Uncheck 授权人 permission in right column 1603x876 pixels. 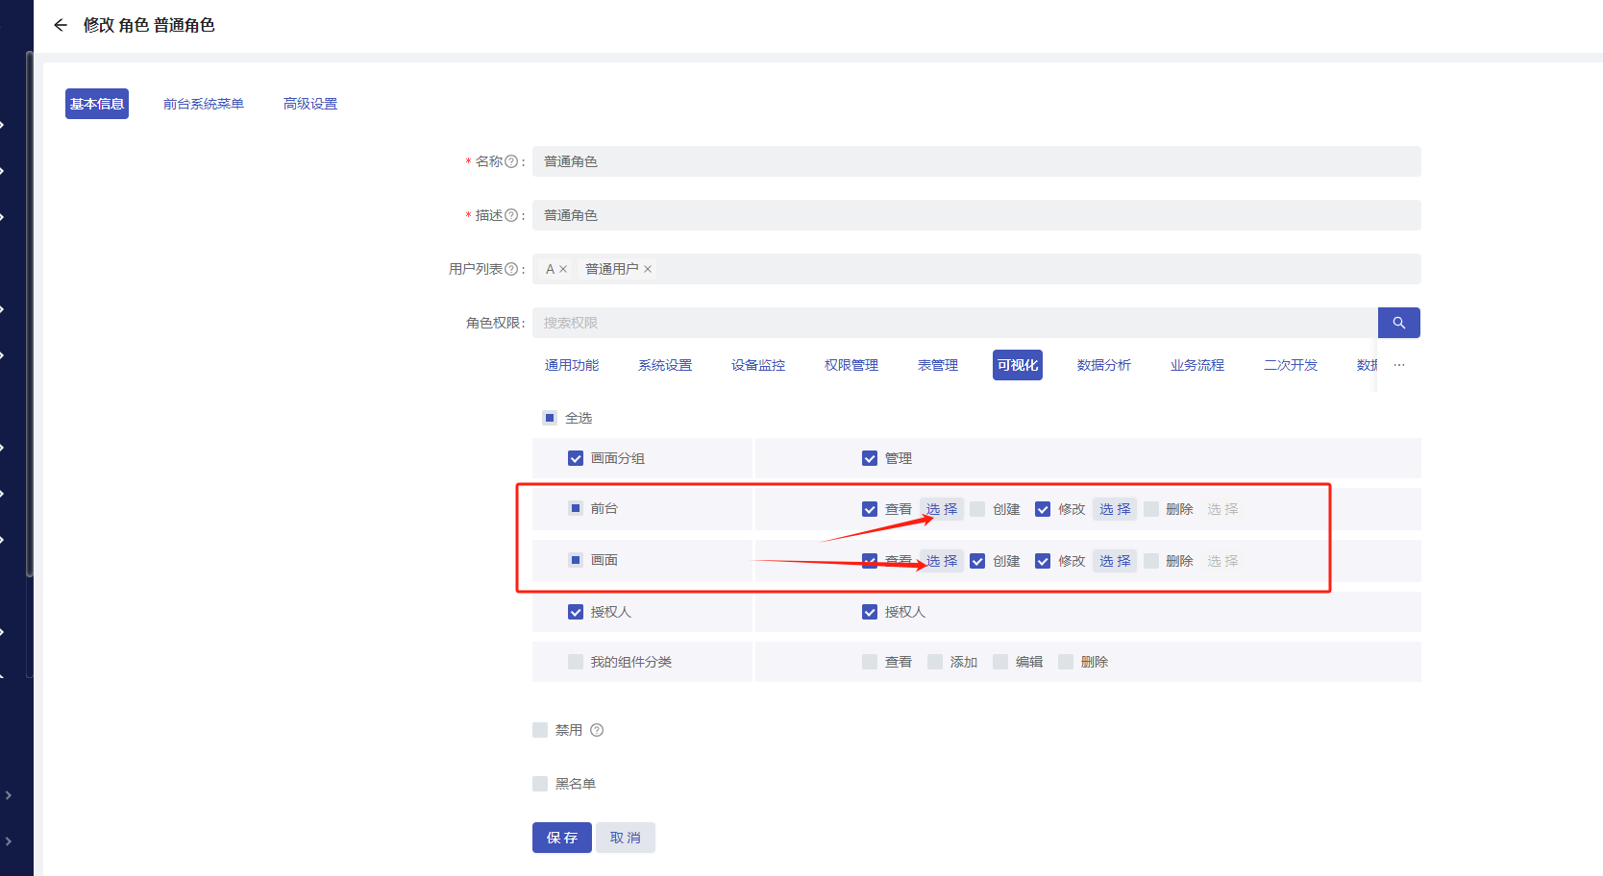point(870,612)
